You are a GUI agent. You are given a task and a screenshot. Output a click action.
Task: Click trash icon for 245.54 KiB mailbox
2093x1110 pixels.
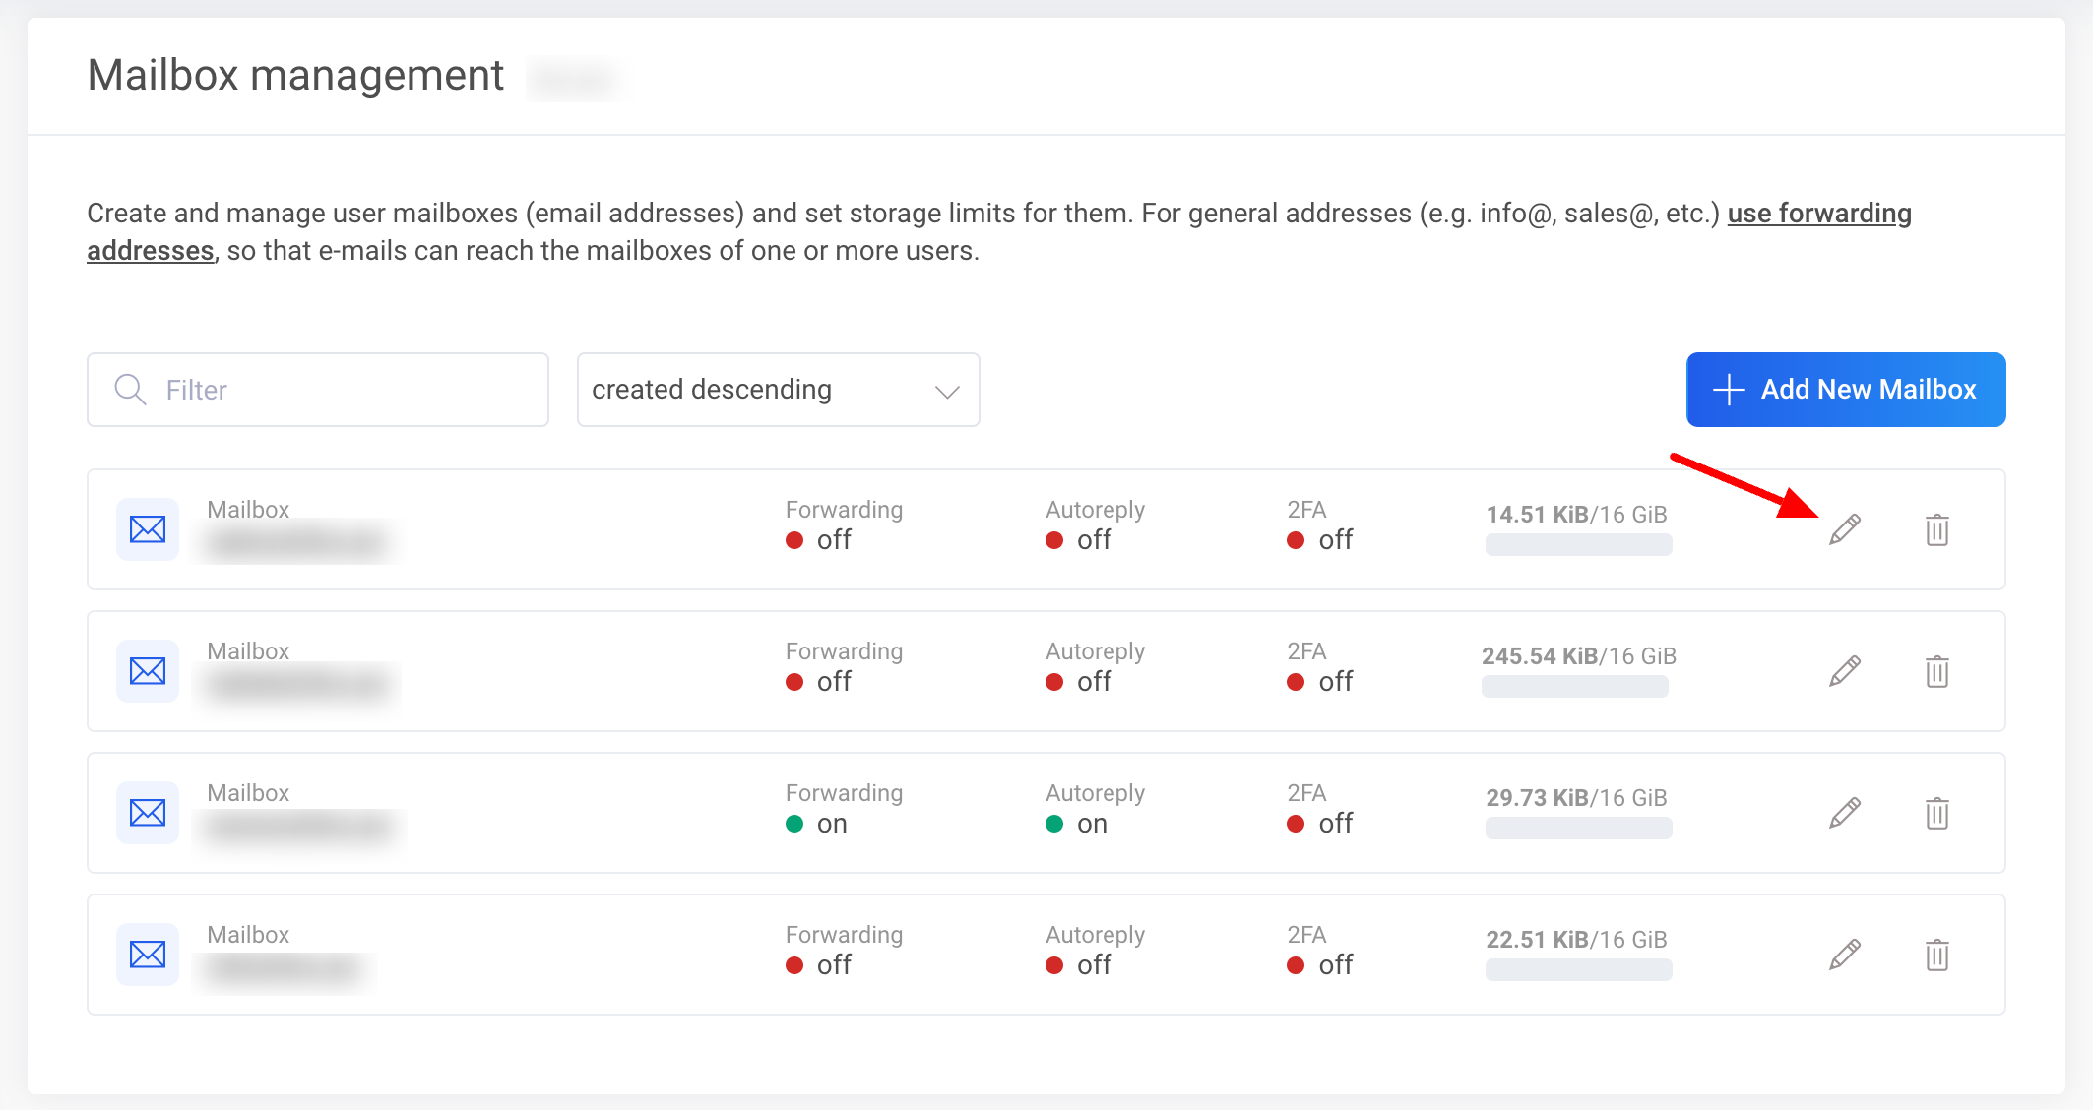pyautogui.click(x=1936, y=671)
